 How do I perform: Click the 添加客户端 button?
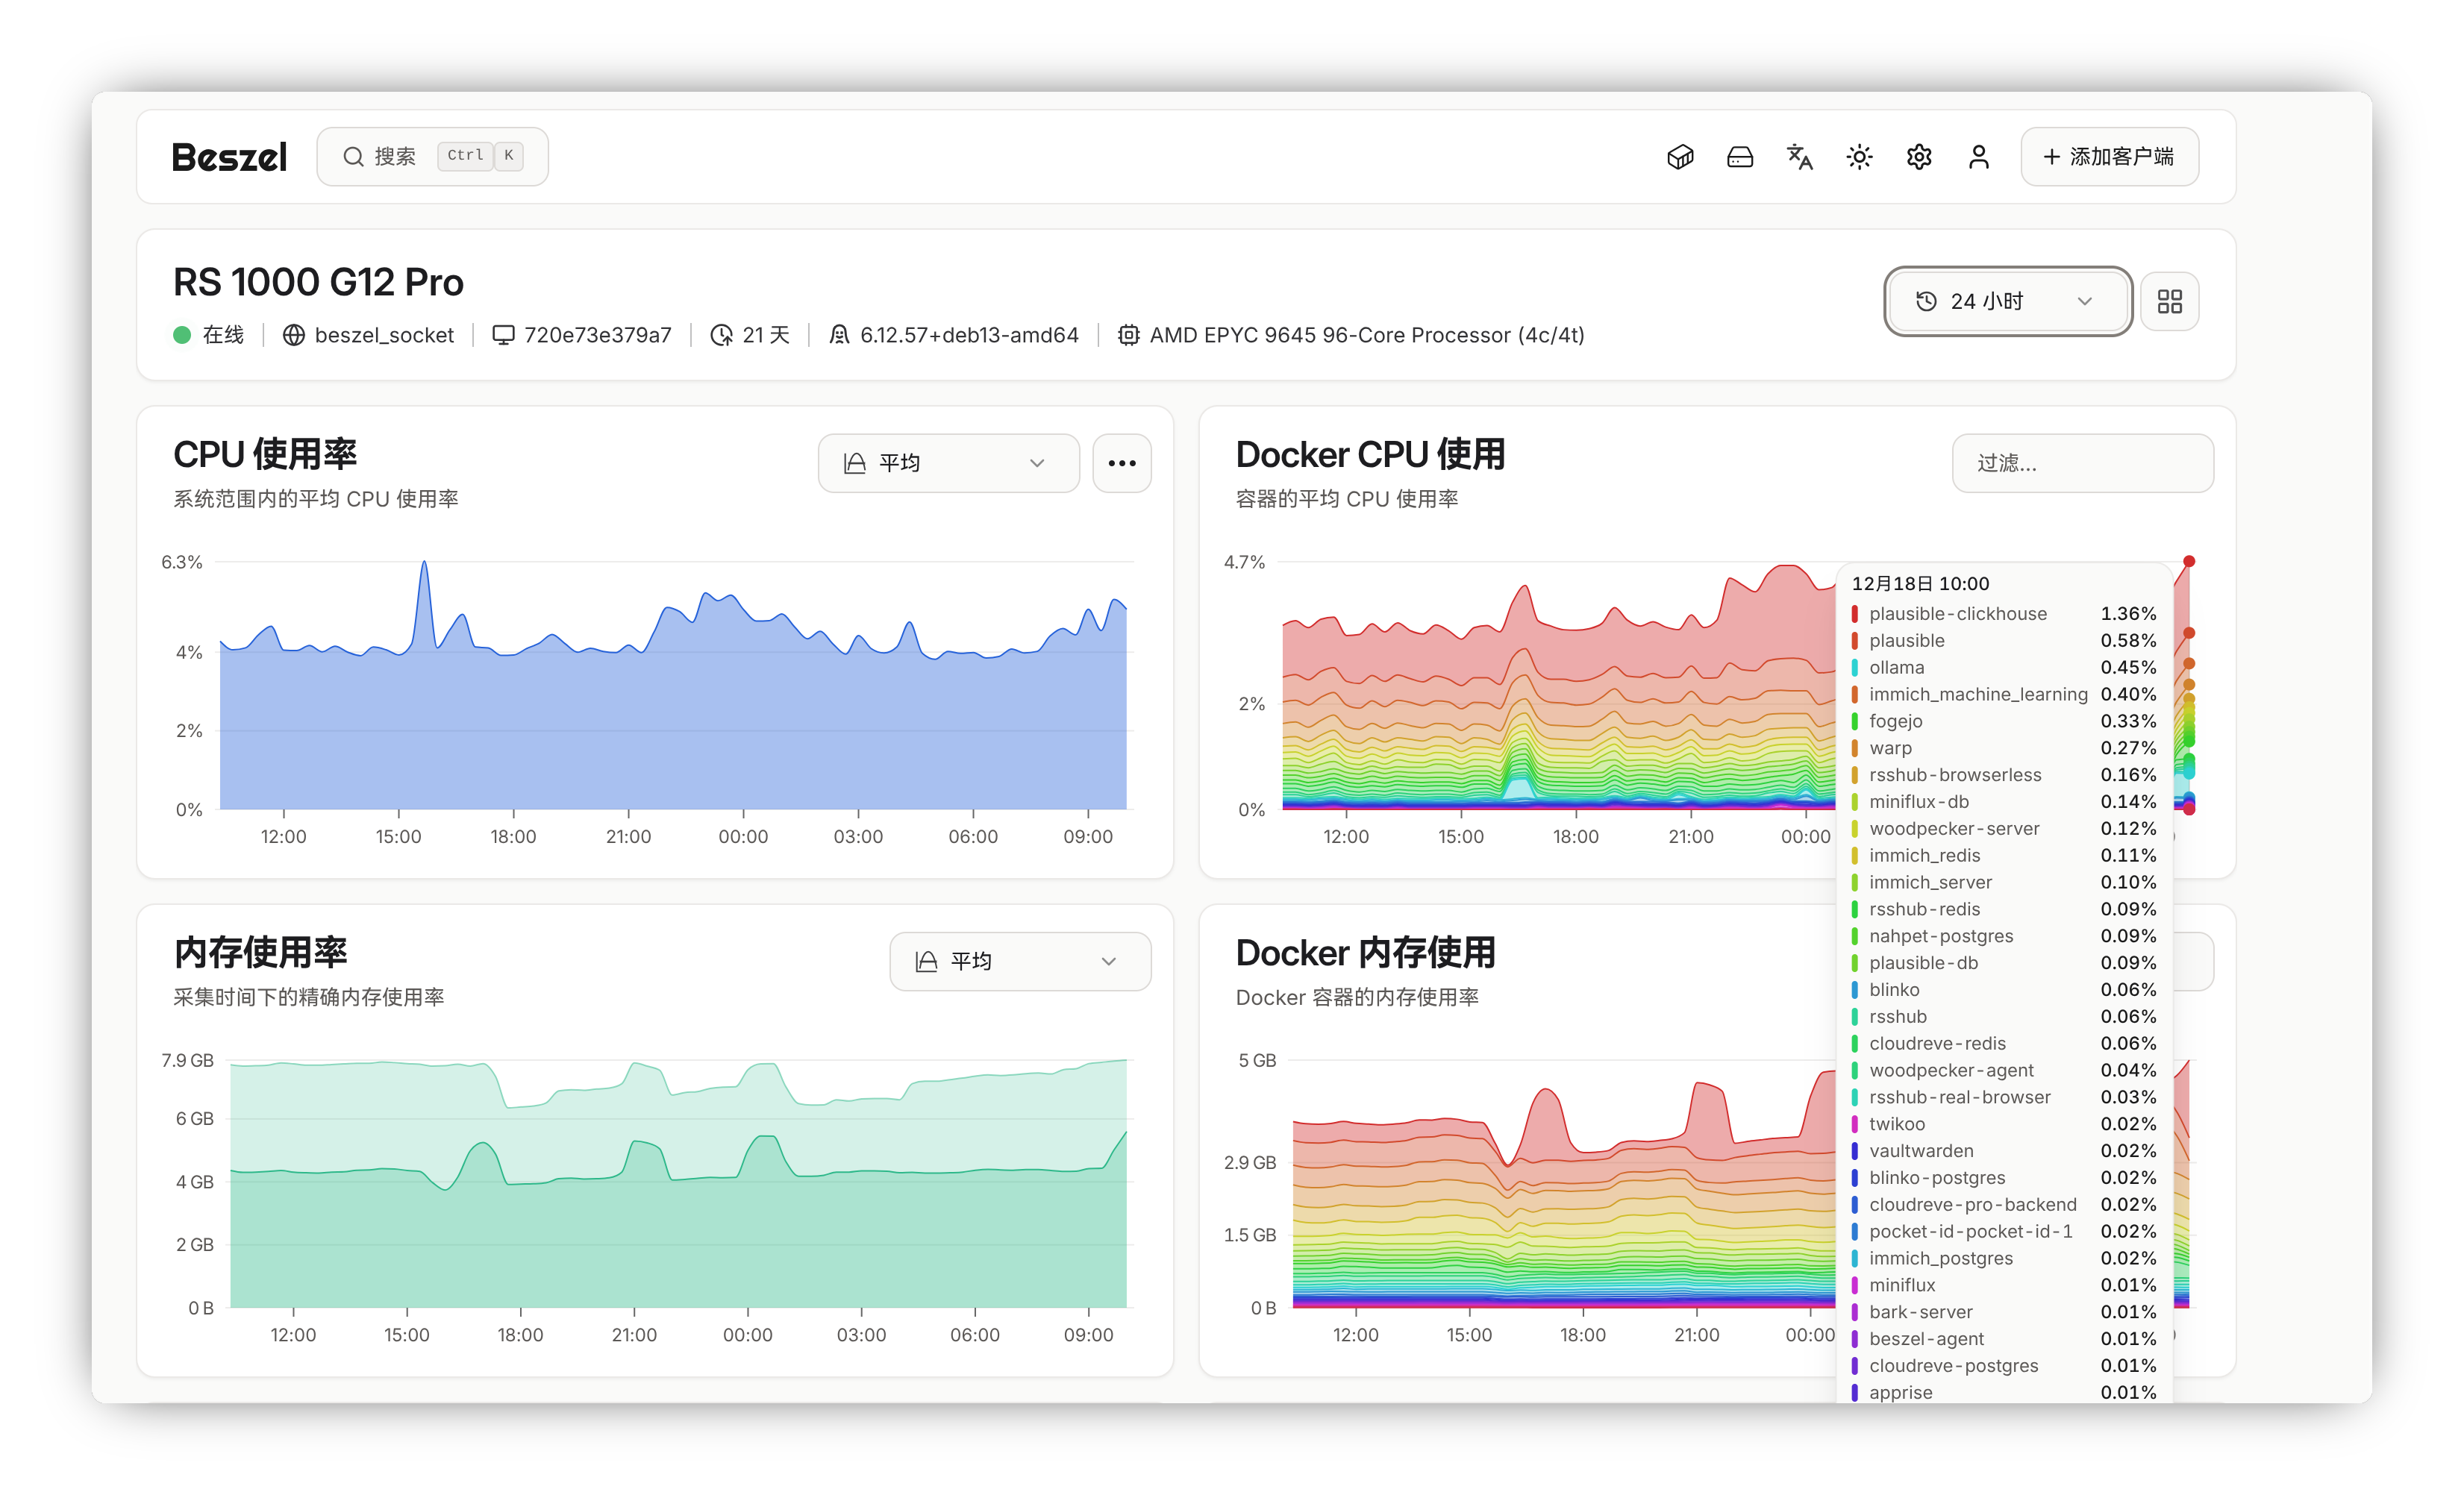tap(2109, 157)
